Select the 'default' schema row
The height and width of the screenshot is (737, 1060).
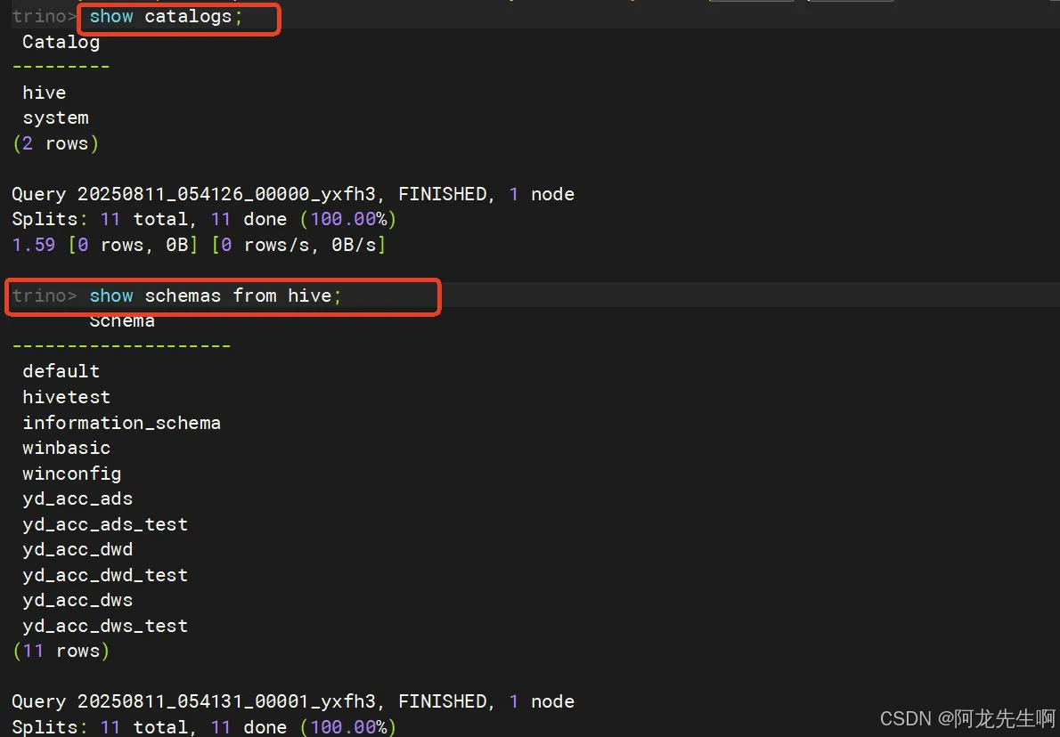point(61,371)
